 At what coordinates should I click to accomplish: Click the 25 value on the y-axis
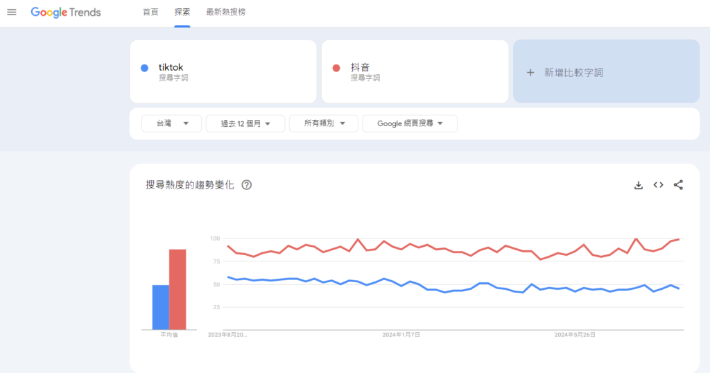point(216,307)
